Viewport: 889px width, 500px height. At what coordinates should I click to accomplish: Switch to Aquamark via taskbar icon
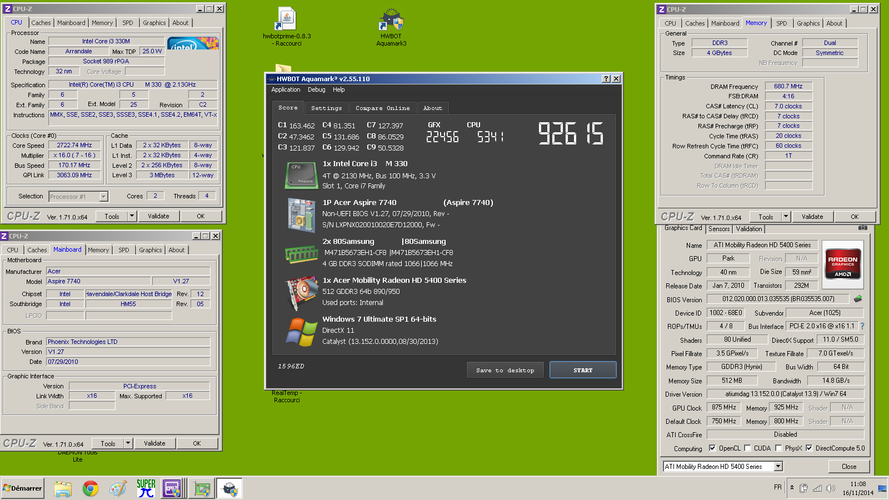tap(229, 489)
